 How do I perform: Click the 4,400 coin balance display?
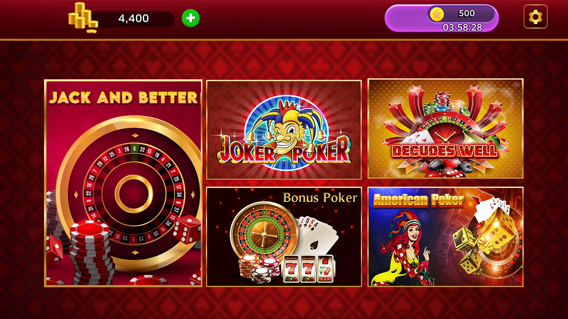point(133,19)
